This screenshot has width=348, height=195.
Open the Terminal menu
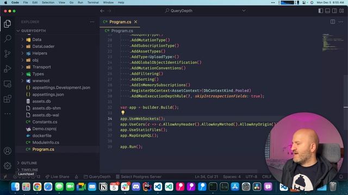pyautogui.click(x=93, y=2)
